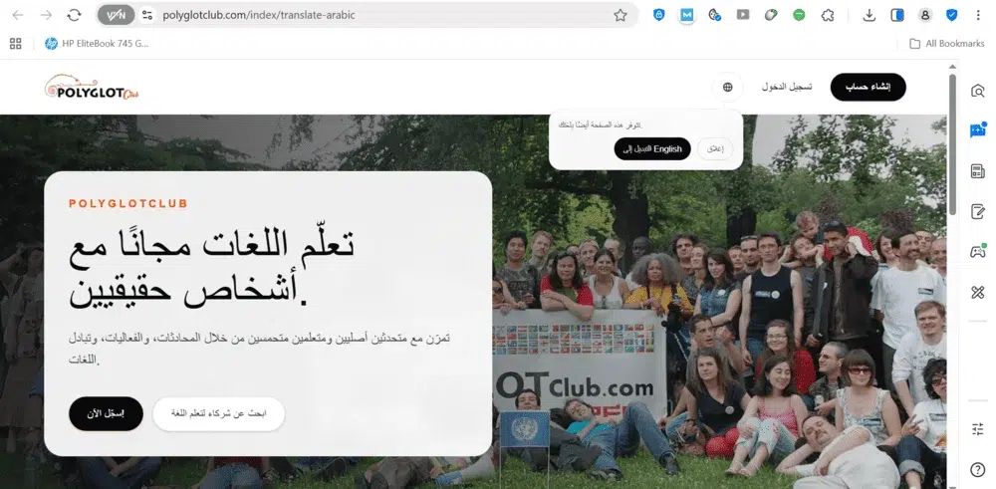Reload the page with refresh icon
Image resolution: width=996 pixels, height=489 pixels.
75,15
